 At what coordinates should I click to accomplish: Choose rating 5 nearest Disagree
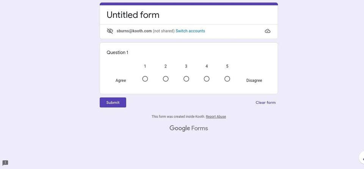click(x=227, y=79)
